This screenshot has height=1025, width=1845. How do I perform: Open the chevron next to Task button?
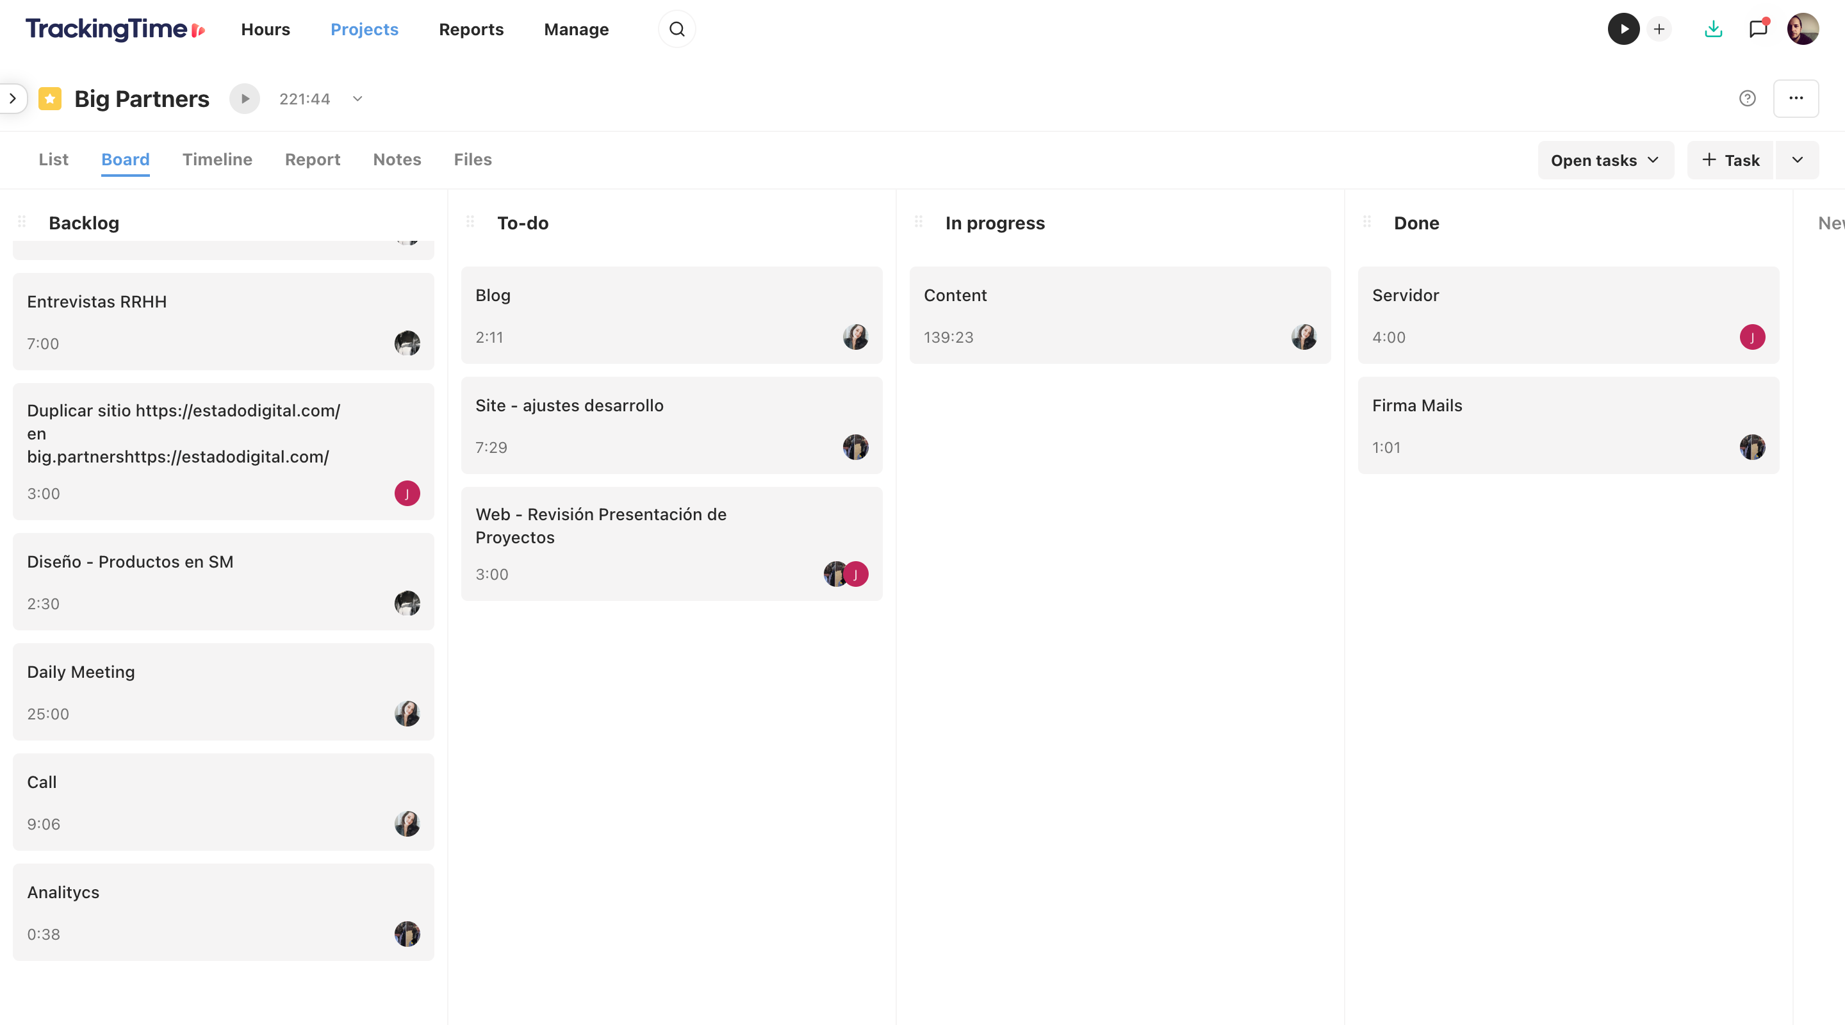click(1798, 160)
